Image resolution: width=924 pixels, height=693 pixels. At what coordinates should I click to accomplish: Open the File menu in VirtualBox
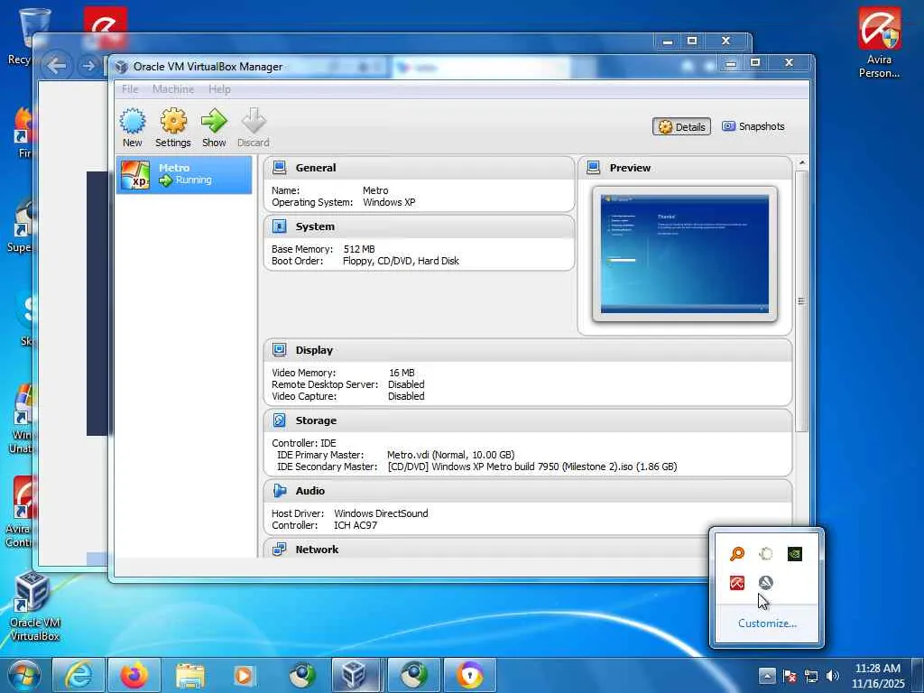[130, 89]
